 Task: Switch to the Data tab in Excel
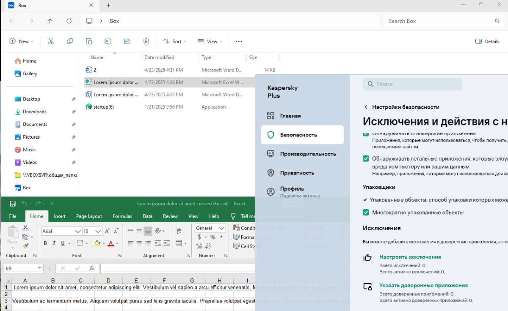coord(147,216)
